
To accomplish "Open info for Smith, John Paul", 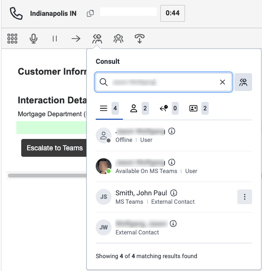I will [174, 193].
